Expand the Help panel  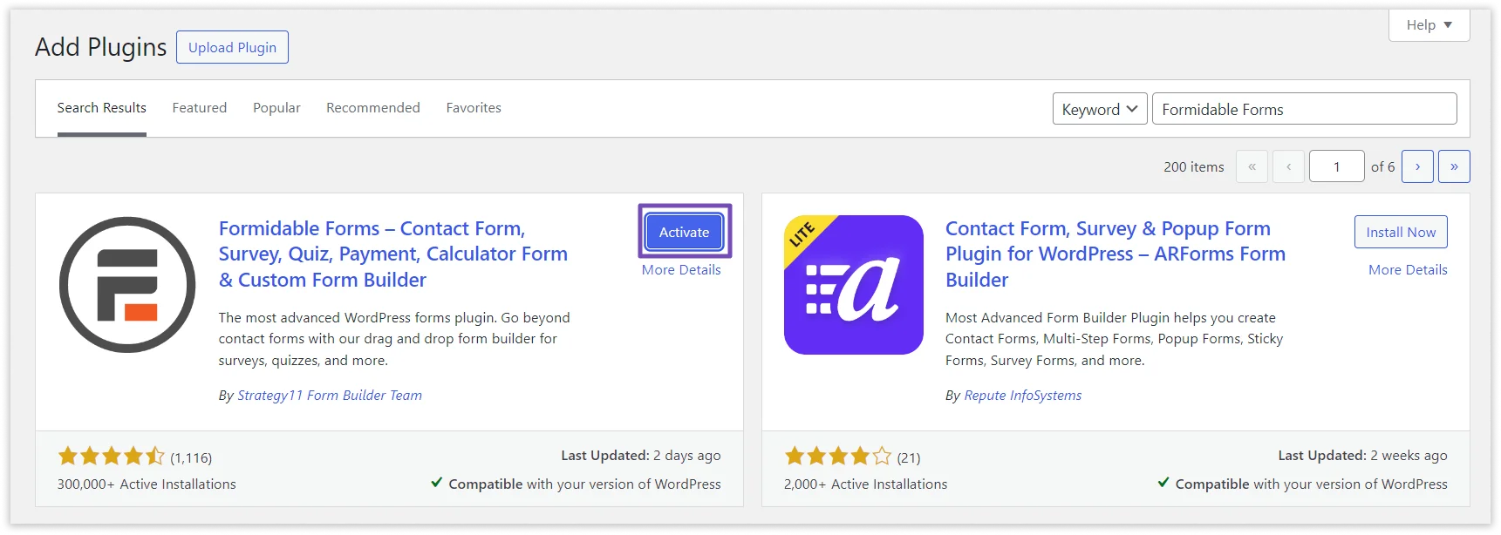[x=1429, y=25]
